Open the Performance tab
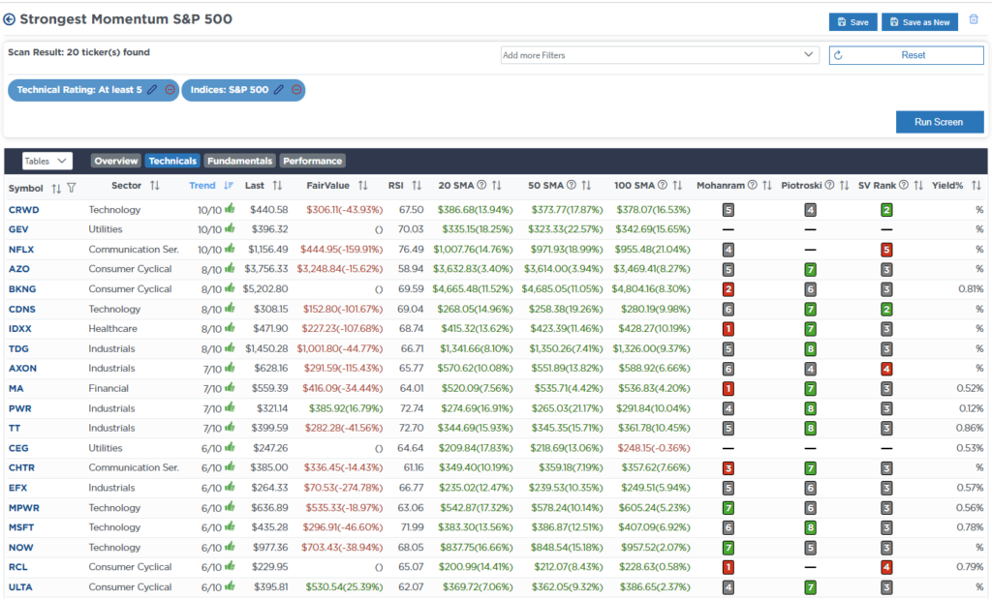 tap(313, 162)
